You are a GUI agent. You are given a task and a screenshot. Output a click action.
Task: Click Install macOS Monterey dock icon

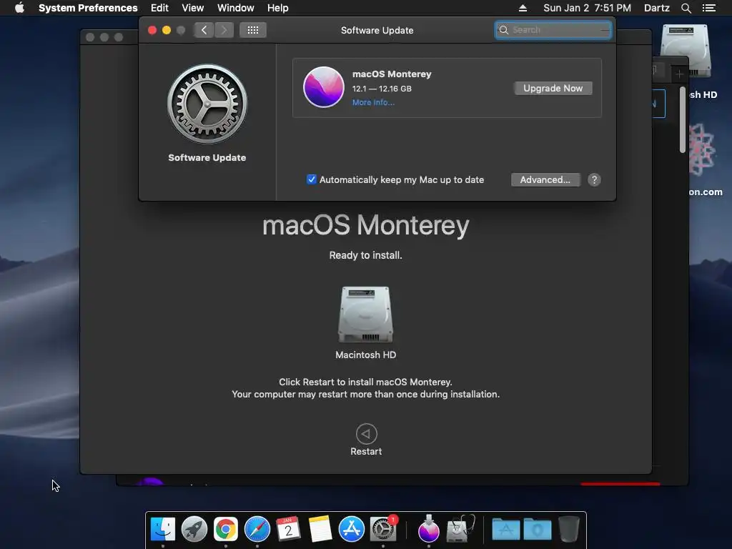pyautogui.click(x=429, y=529)
